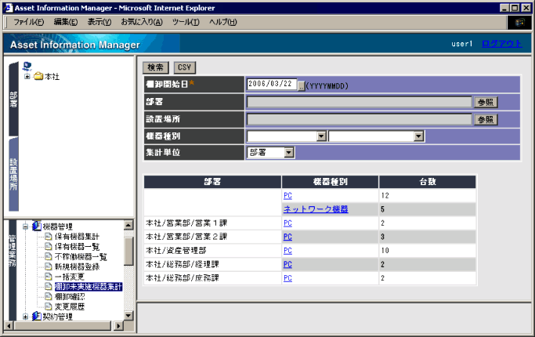Click the 機器管理 book icon

(x=37, y=226)
